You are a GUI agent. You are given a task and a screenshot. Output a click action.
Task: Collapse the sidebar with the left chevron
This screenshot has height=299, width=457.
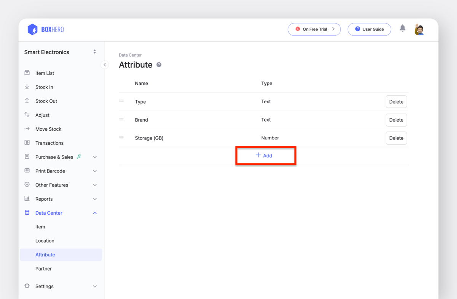(105, 65)
